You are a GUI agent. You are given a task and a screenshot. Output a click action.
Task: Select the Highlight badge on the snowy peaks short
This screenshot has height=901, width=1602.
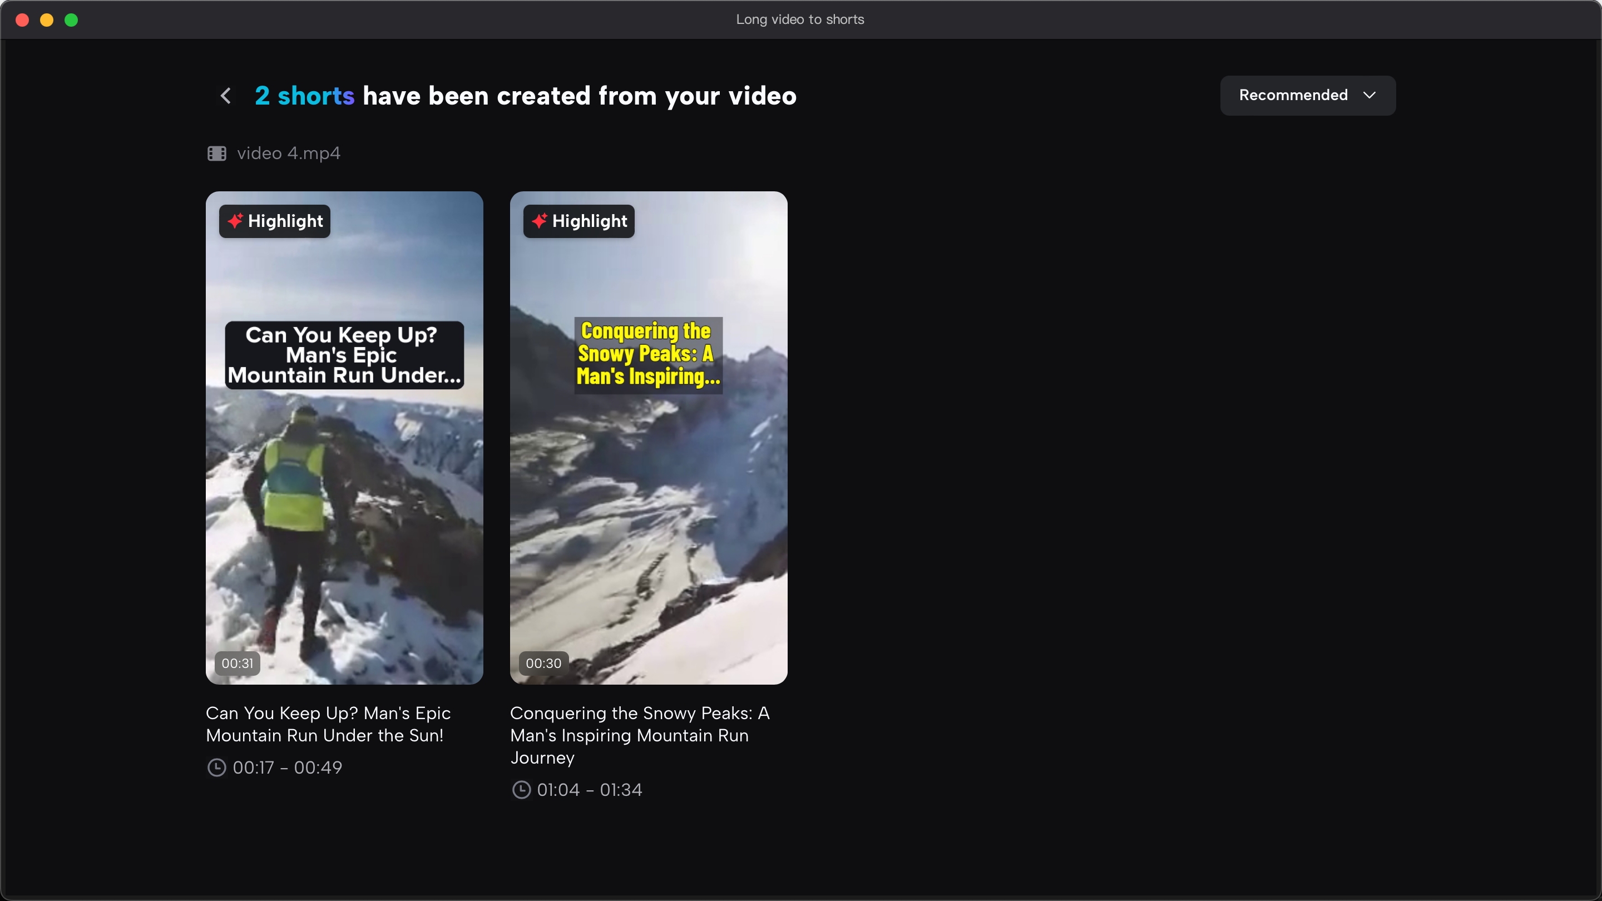pyautogui.click(x=578, y=221)
